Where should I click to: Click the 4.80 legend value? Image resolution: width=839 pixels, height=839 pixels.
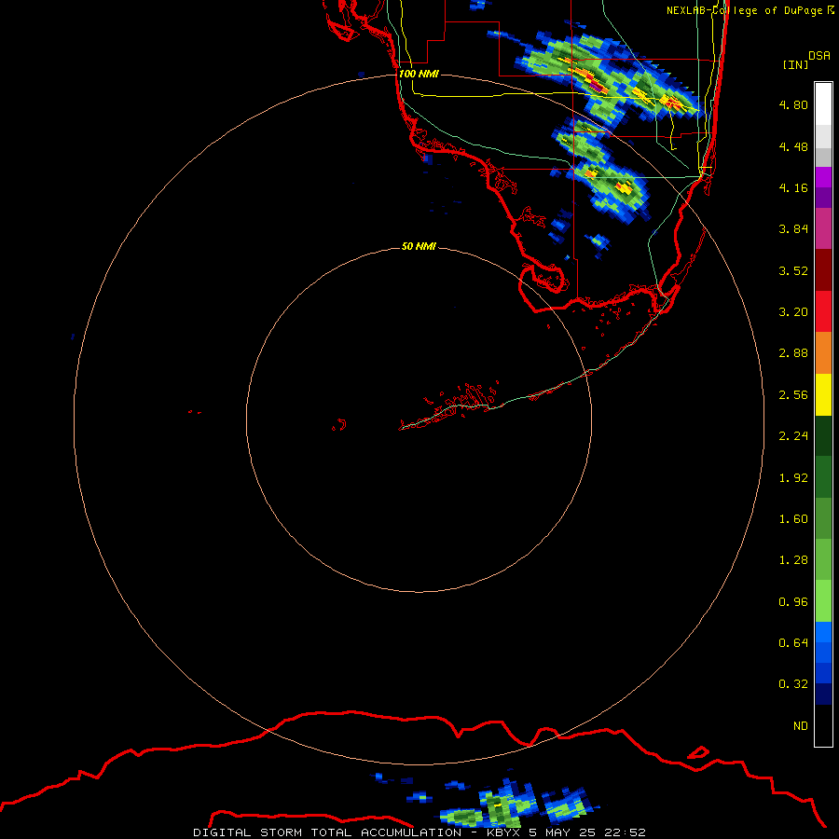(x=793, y=104)
